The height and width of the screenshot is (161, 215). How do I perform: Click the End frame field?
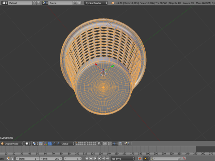click(x=52, y=159)
